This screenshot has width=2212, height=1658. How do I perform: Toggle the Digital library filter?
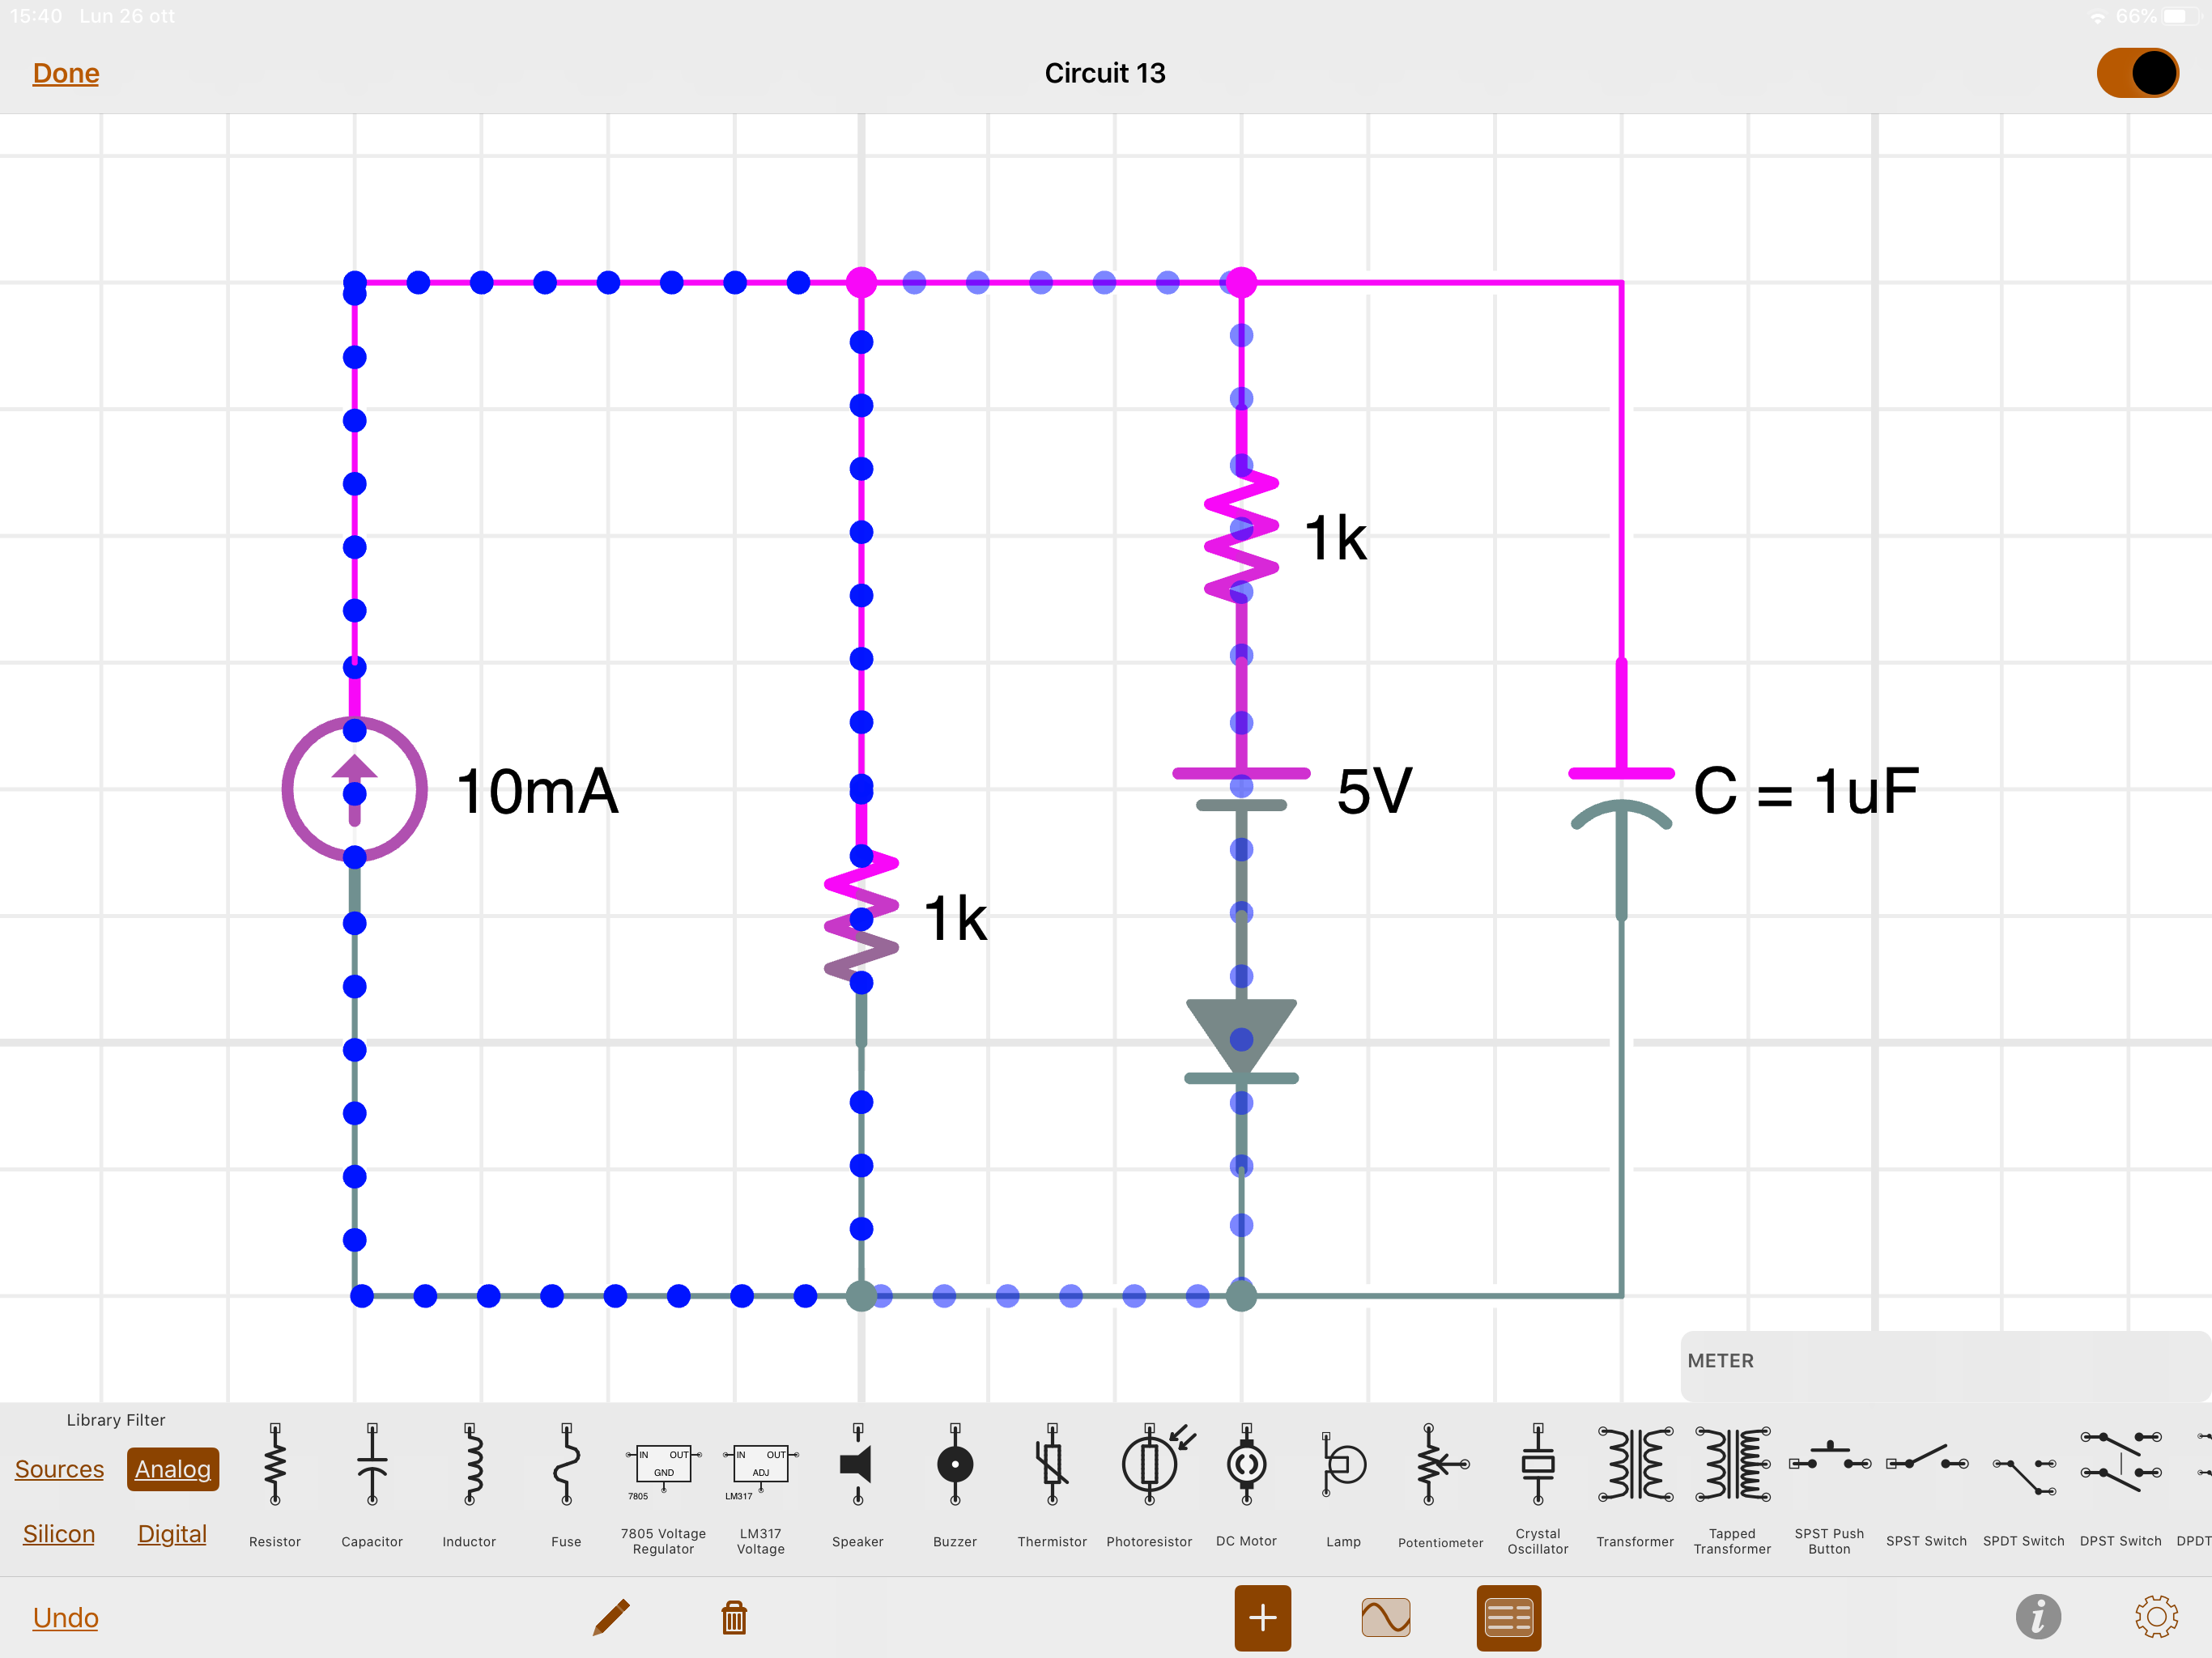coord(172,1534)
